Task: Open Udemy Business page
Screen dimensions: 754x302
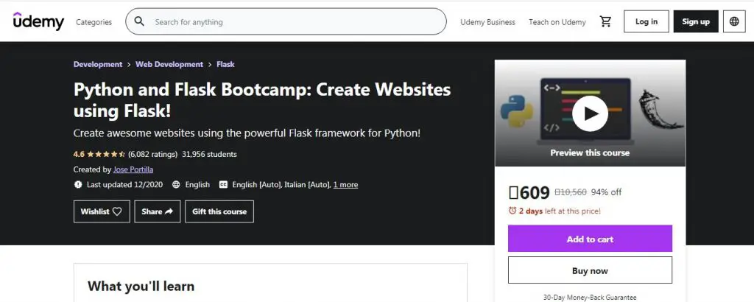Action: 487,22
